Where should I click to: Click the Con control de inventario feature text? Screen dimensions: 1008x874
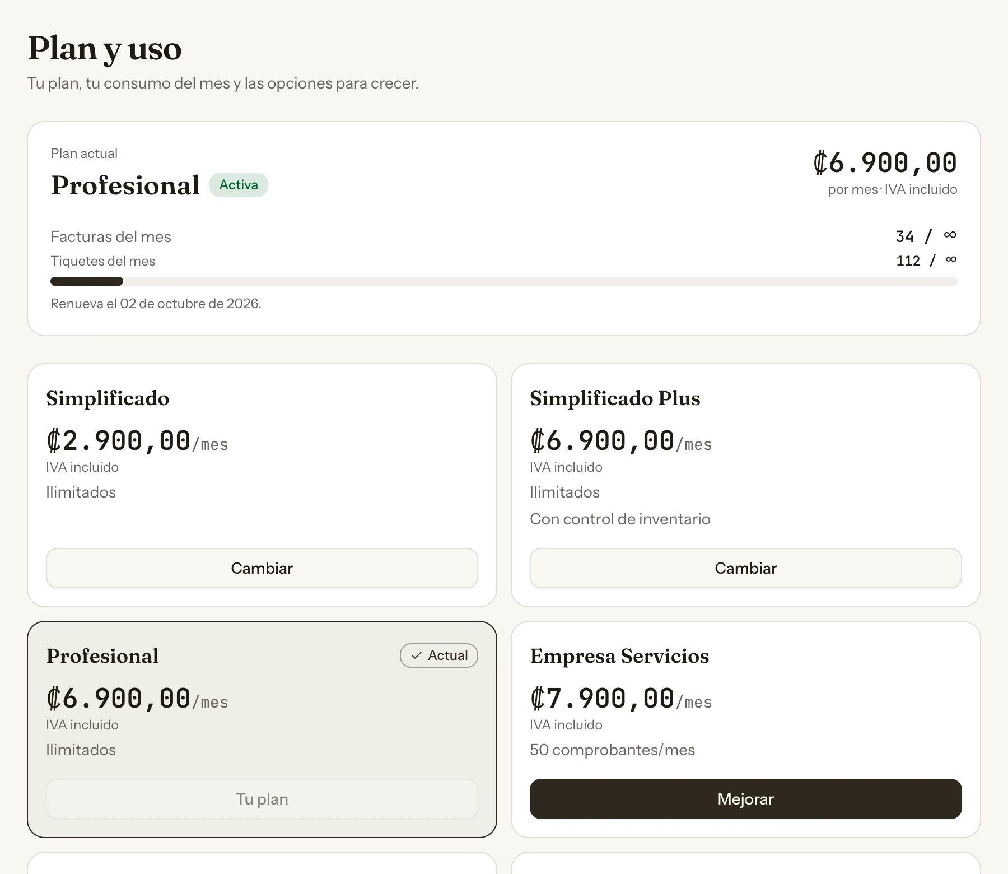[620, 519]
